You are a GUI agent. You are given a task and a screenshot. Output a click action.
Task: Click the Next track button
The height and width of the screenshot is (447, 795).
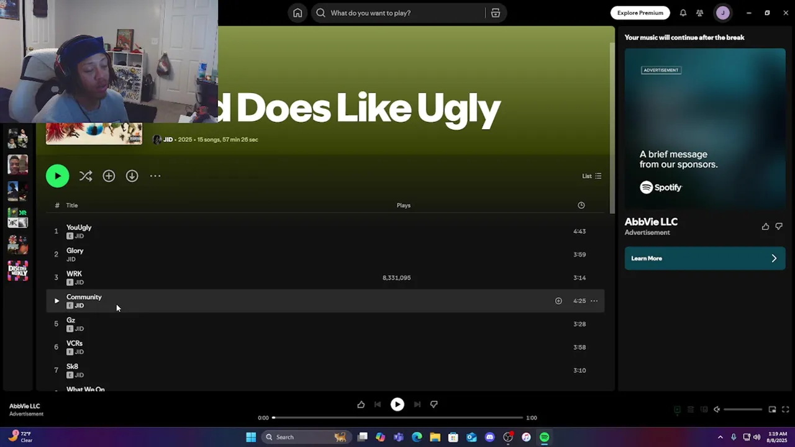(417, 405)
